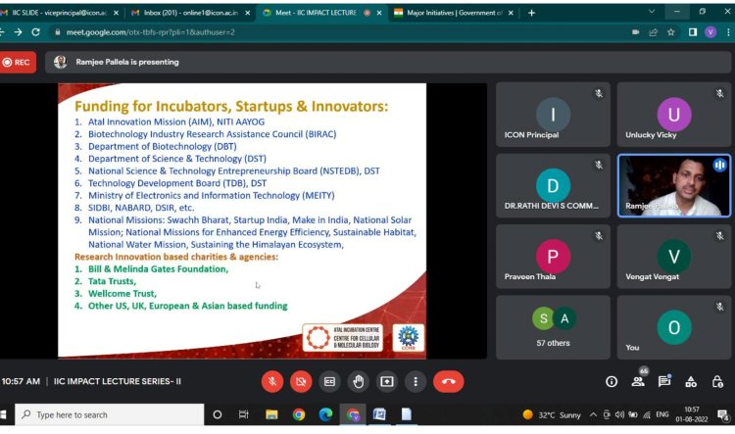The image size is (735, 434).
Task: Close the IIC SLIDE tab
Action: point(117,13)
